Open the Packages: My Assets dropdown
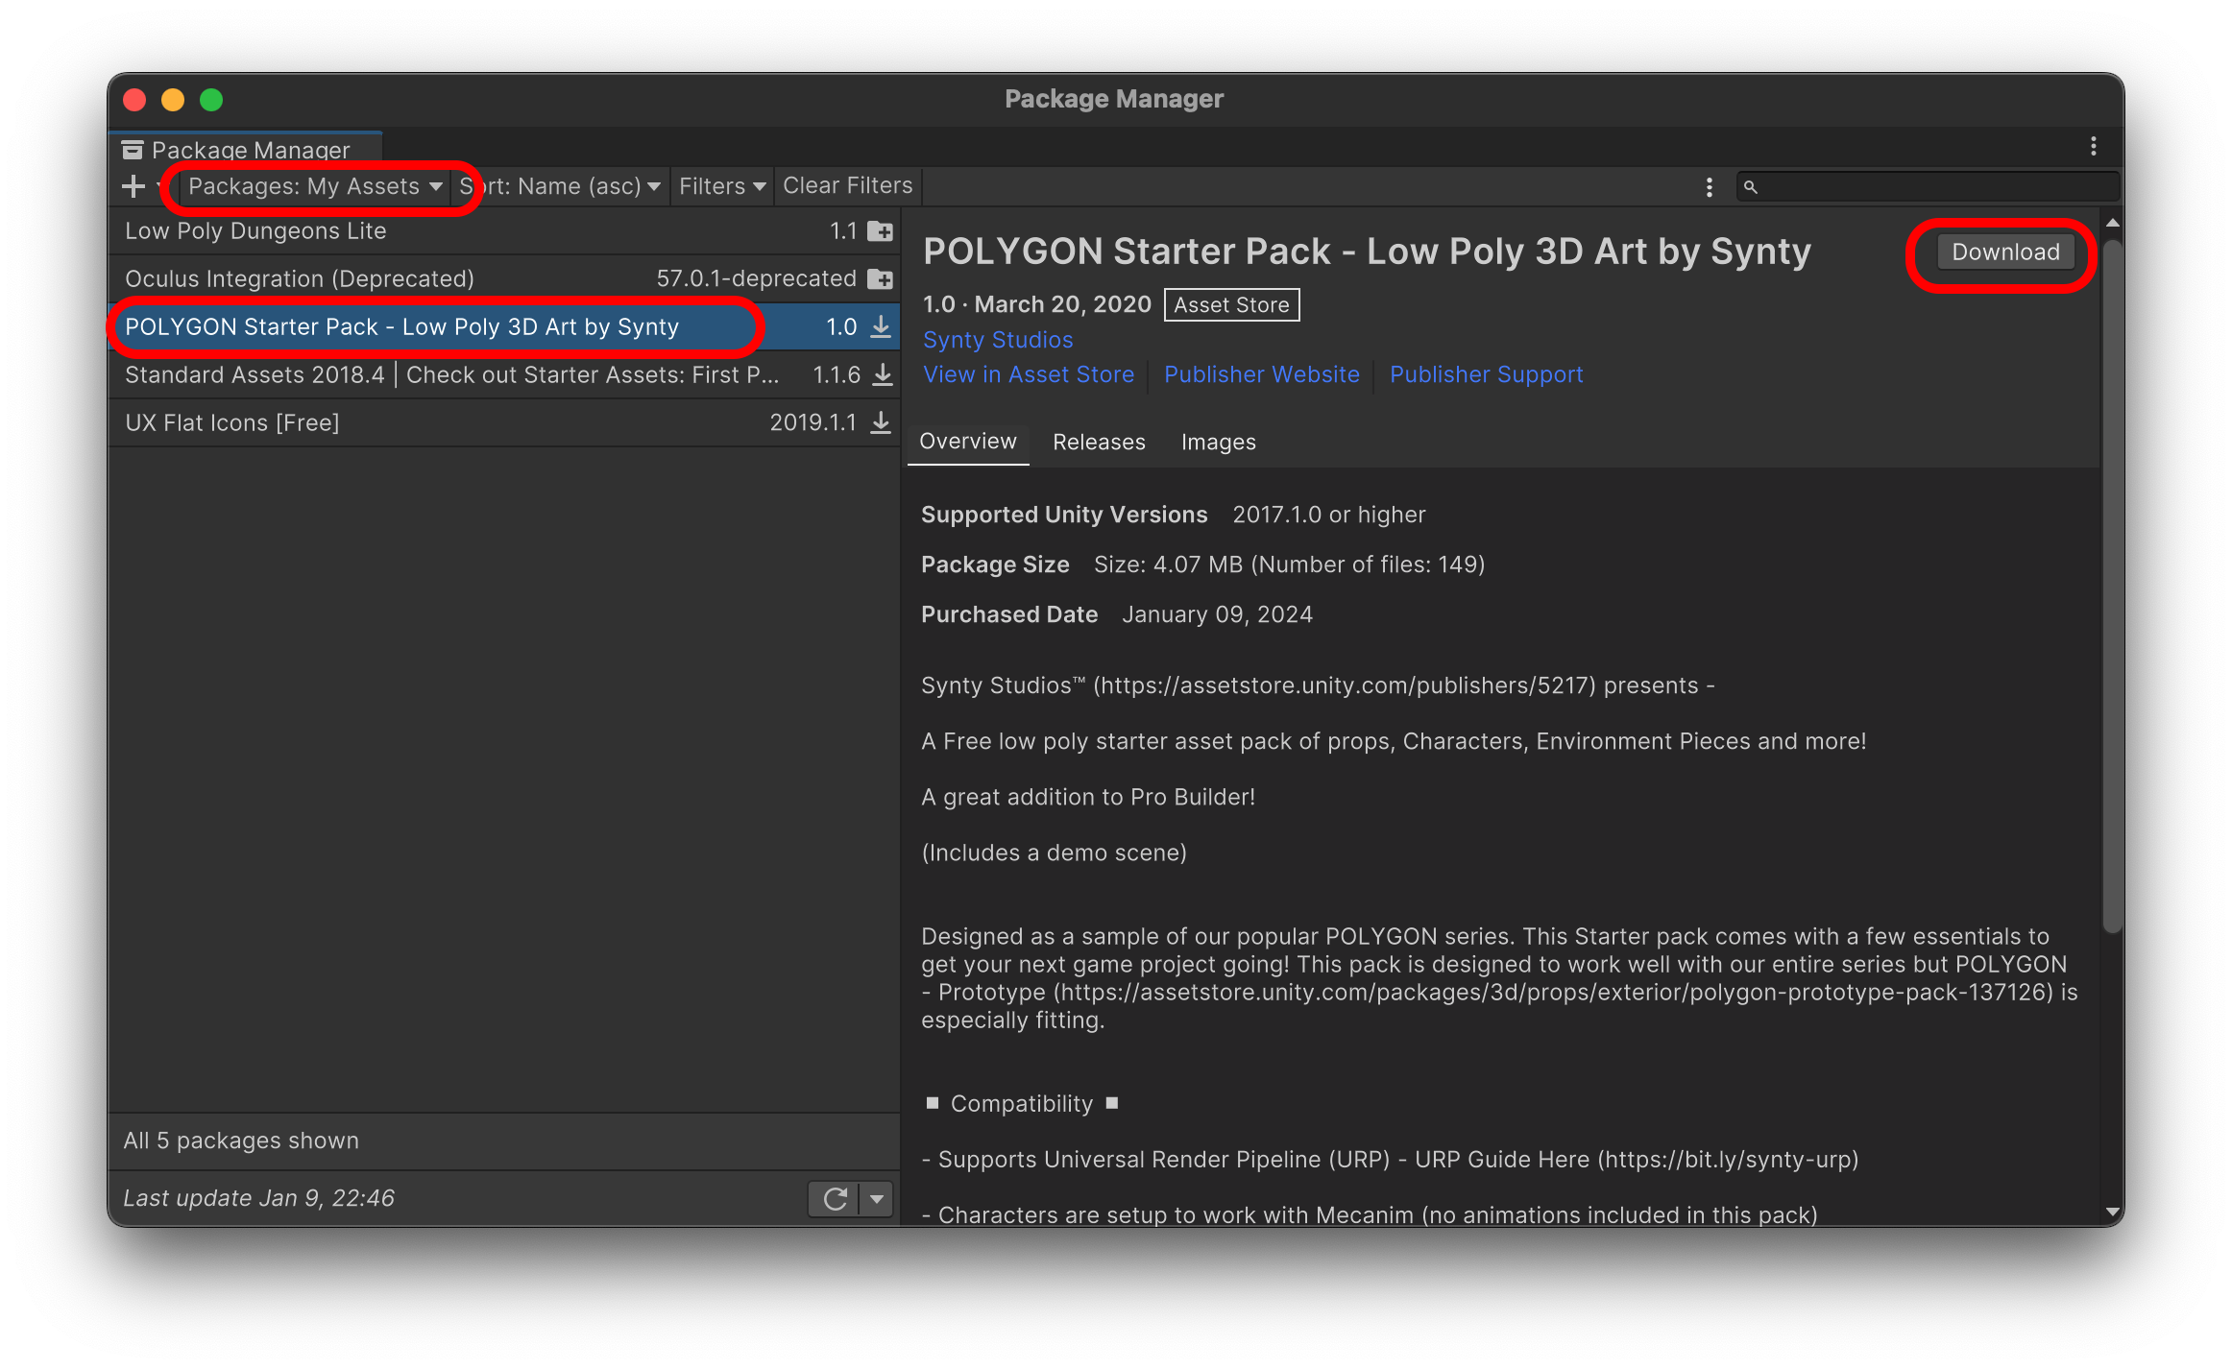This screenshot has height=1369, width=2232. point(314,186)
